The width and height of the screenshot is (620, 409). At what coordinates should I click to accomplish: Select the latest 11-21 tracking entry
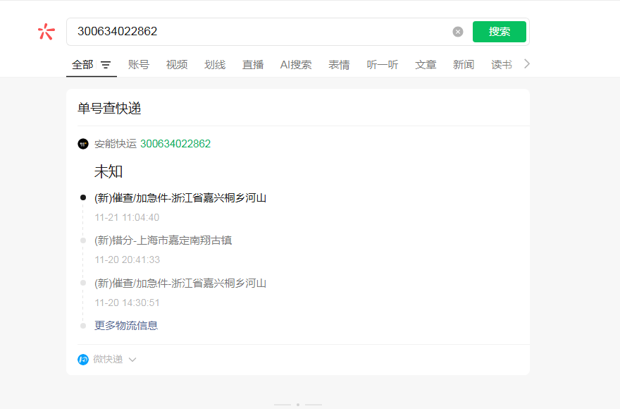[x=180, y=198]
